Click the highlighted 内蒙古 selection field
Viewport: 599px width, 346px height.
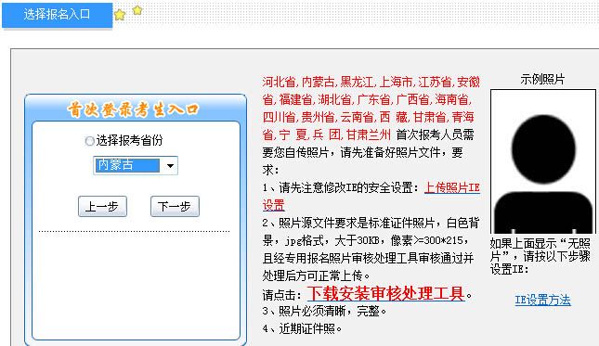point(127,165)
